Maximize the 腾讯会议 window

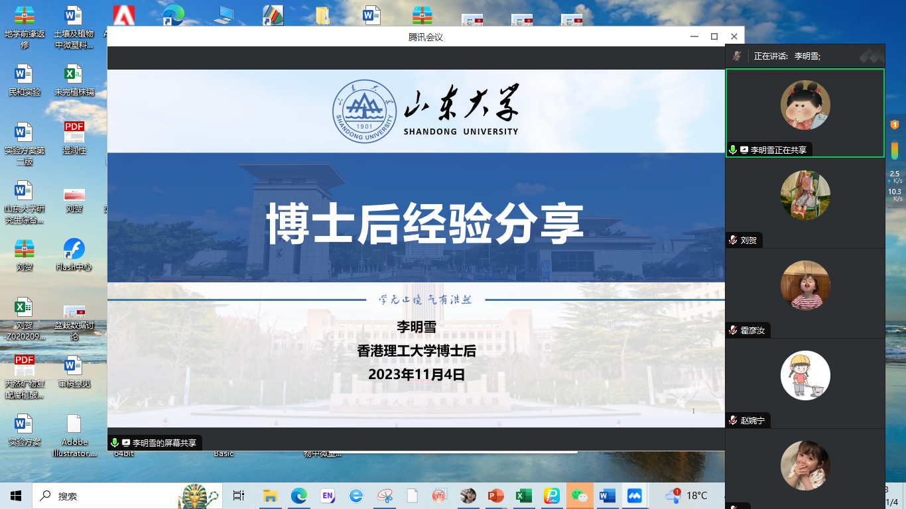coord(714,36)
